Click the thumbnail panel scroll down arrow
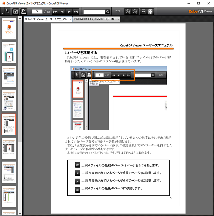 click(x=20, y=213)
